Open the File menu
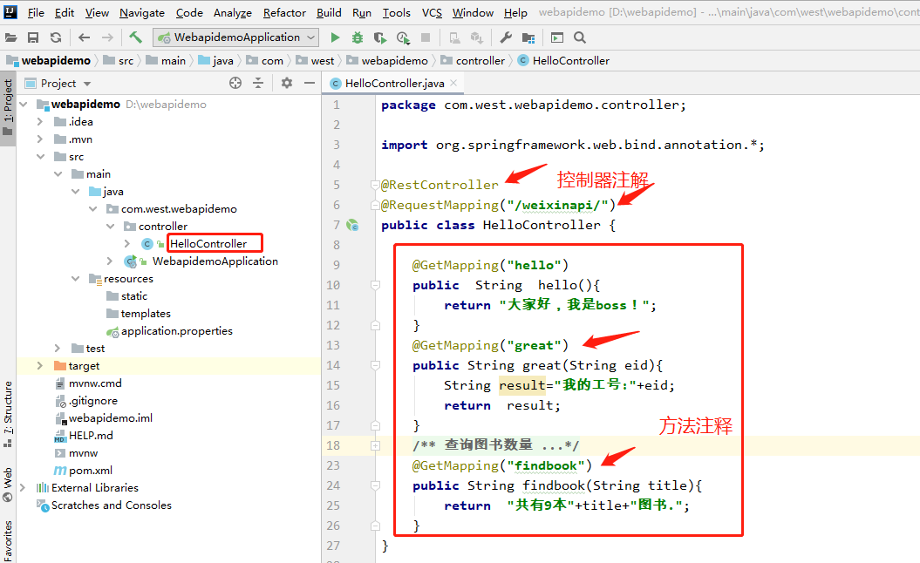This screenshot has height=563, width=920. coord(36,12)
